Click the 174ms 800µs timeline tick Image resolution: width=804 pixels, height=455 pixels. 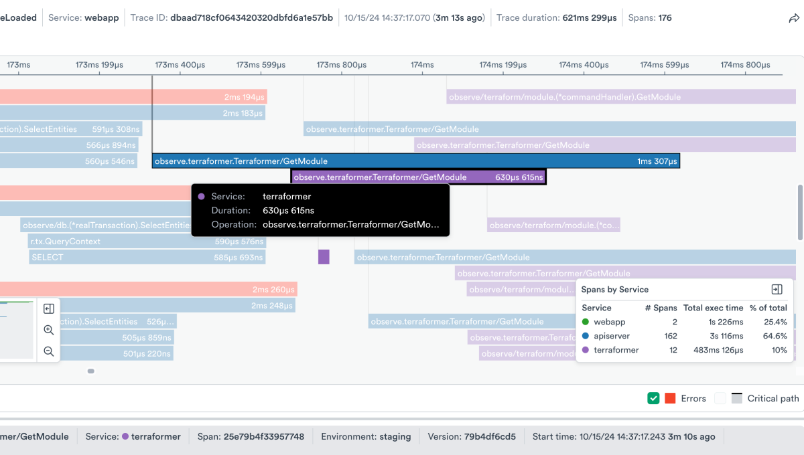tap(745, 65)
